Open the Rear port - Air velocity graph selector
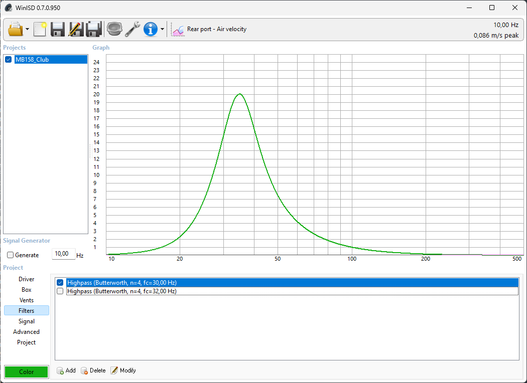The image size is (527, 383). point(217,29)
